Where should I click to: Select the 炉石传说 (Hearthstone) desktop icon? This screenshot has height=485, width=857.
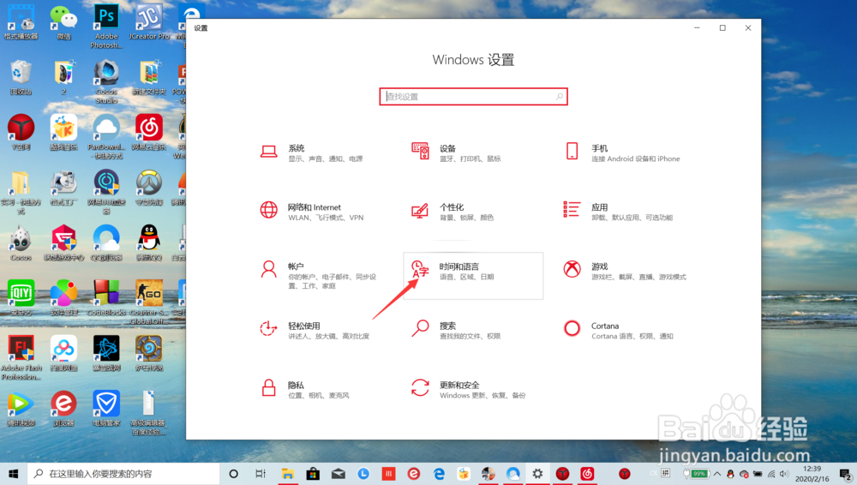pos(148,354)
